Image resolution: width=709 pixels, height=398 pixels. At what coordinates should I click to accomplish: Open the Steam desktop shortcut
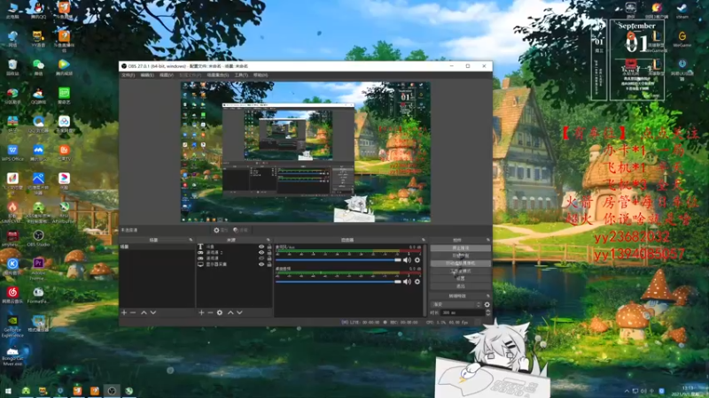pyautogui.click(x=682, y=11)
